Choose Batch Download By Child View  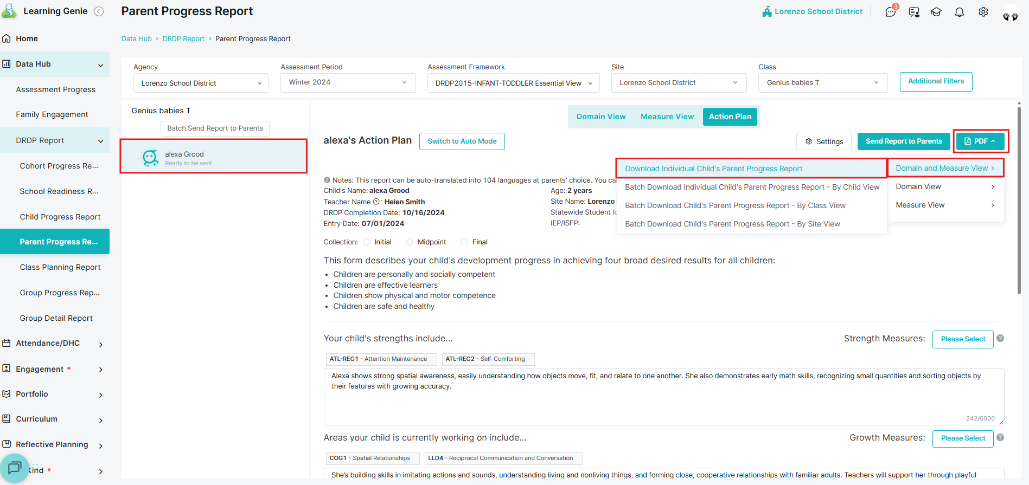click(752, 187)
